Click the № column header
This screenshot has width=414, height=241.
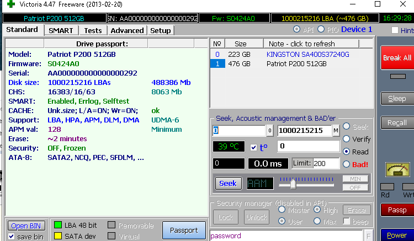(x=217, y=44)
